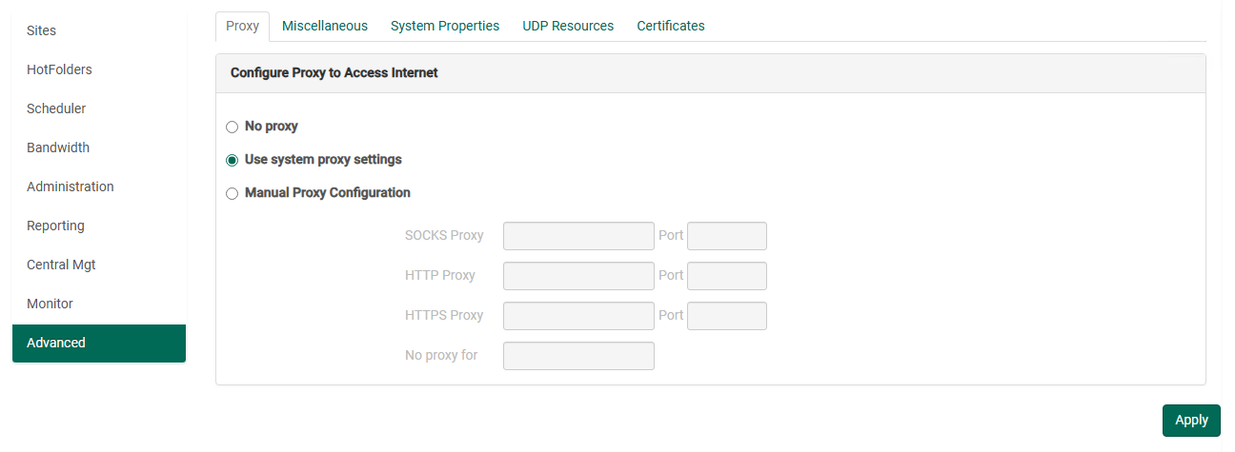The image size is (1235, 452).
Task: Enable Manual Proxy Configuration option
Action: tap(232, 193)
